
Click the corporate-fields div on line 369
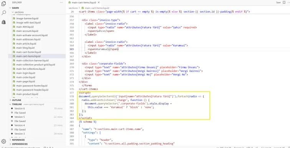(104, 63)
